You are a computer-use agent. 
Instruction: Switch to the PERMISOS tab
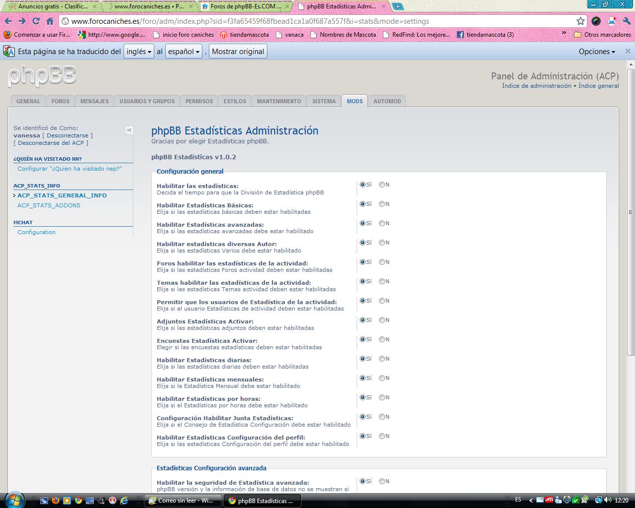199,101
